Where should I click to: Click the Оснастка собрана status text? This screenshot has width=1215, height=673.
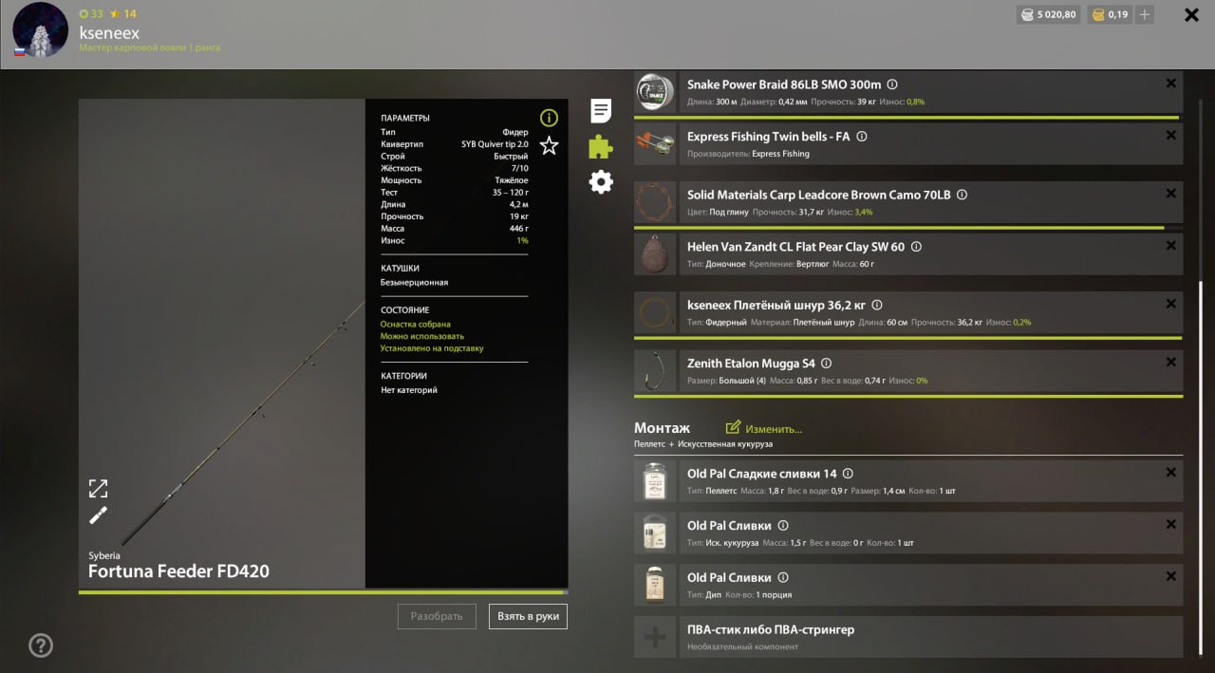(416, 325)
